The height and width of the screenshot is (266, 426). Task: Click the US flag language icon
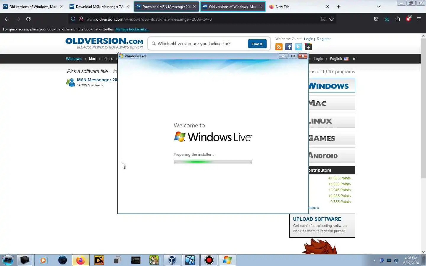coord(346,59)
